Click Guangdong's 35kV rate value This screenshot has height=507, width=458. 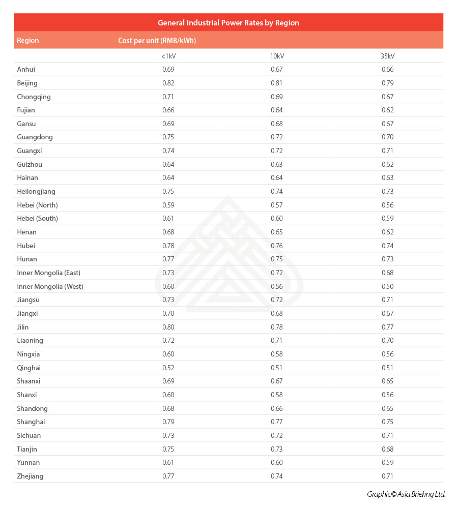coord(388,137)
